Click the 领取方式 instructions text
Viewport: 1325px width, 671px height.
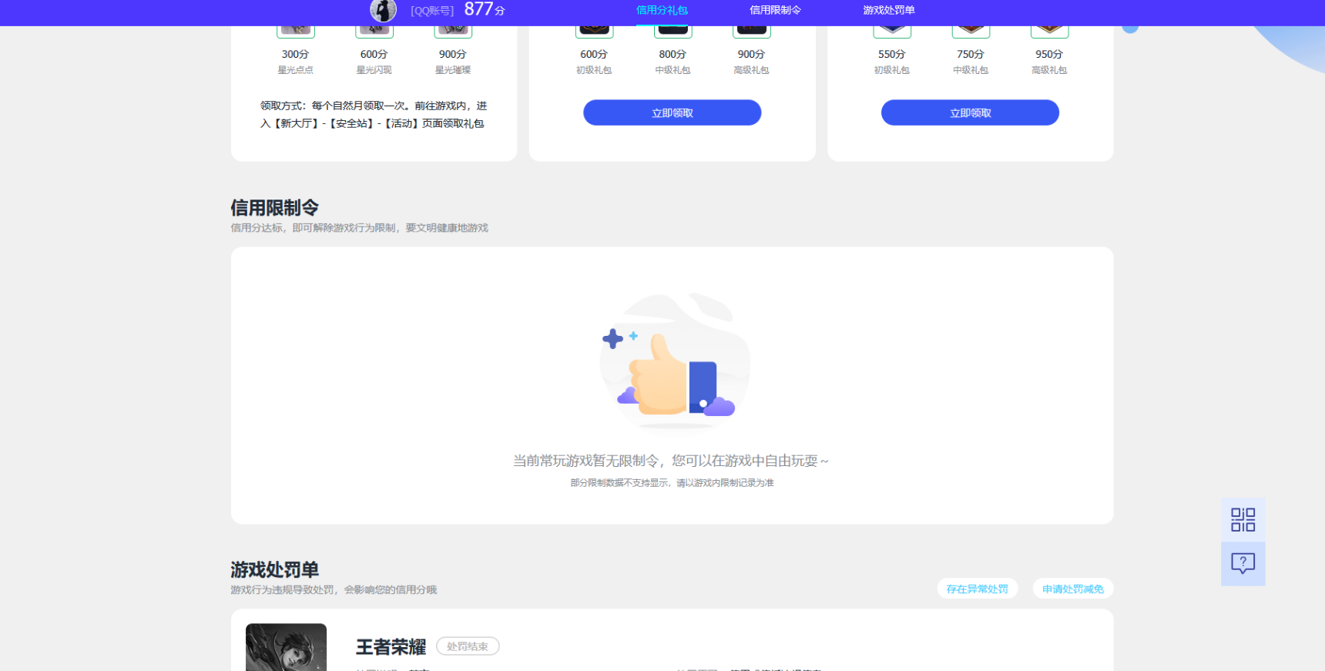click(x=374, y=114)
